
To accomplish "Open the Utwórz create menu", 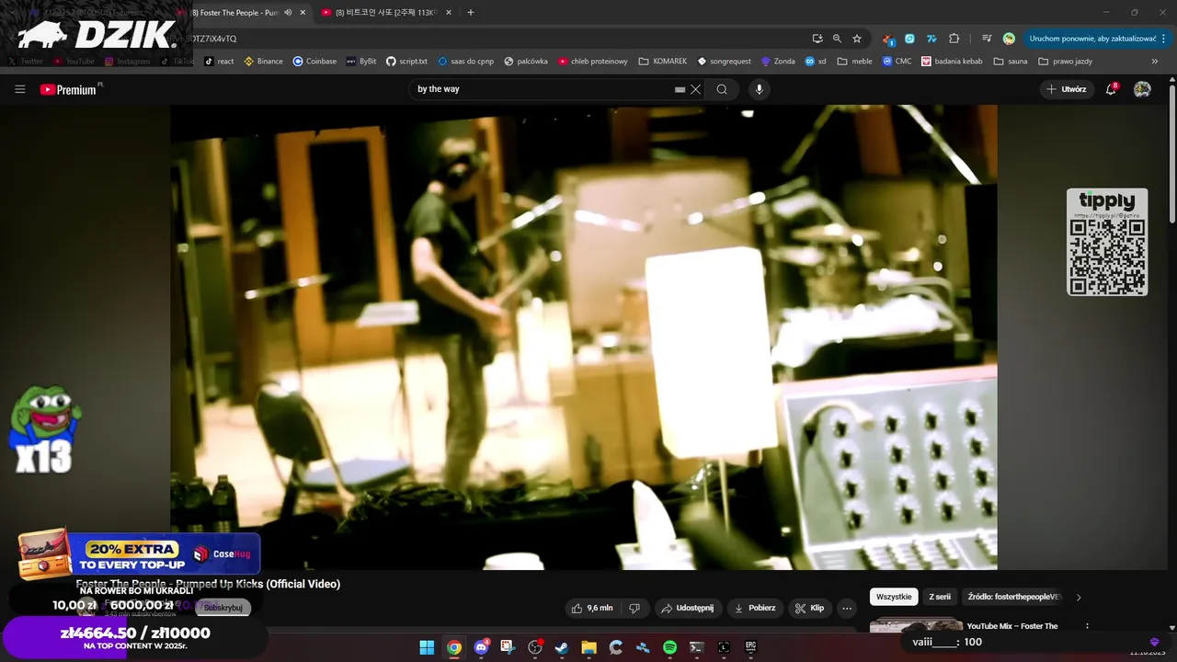I will point(1067,89).
